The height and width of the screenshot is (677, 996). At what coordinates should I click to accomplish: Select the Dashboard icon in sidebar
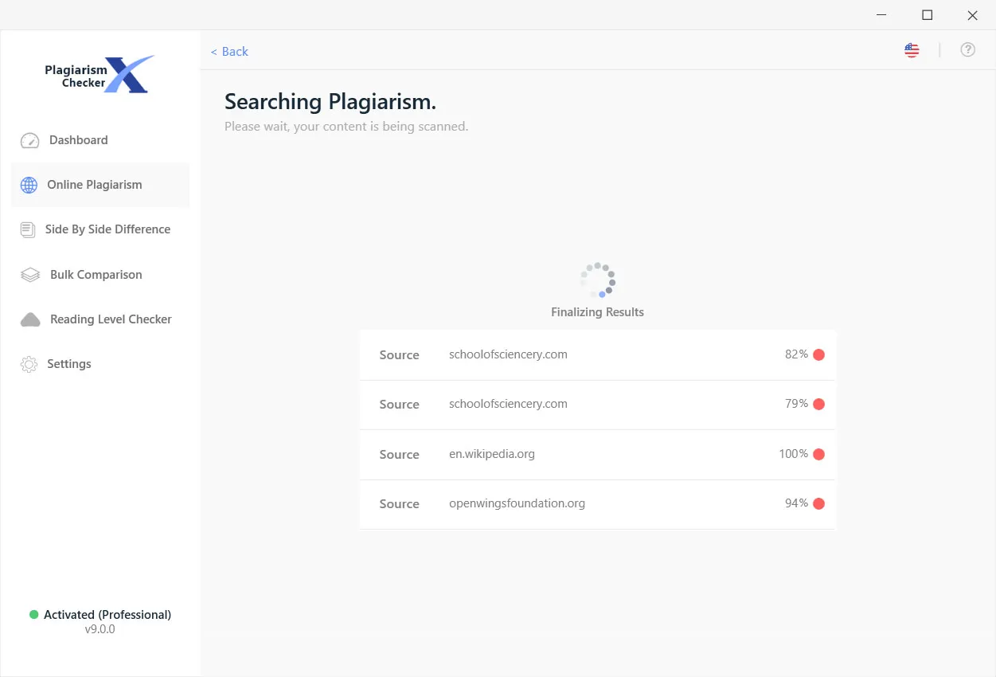point(29,139)
